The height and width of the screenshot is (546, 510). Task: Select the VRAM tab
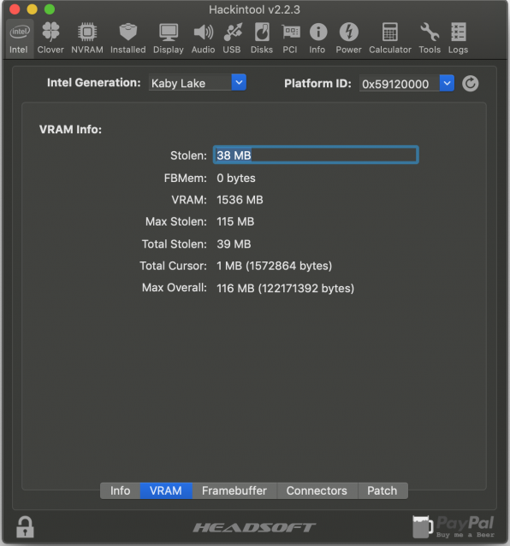point(166,490)
